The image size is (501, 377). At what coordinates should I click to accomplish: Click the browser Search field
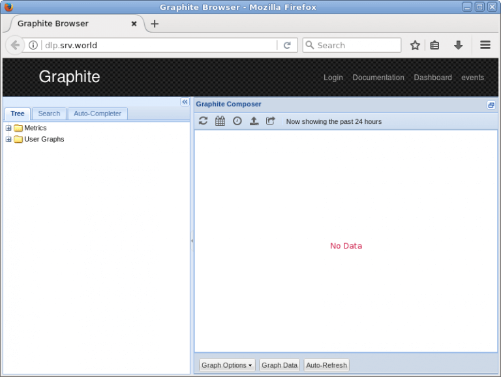coord(352,45)
